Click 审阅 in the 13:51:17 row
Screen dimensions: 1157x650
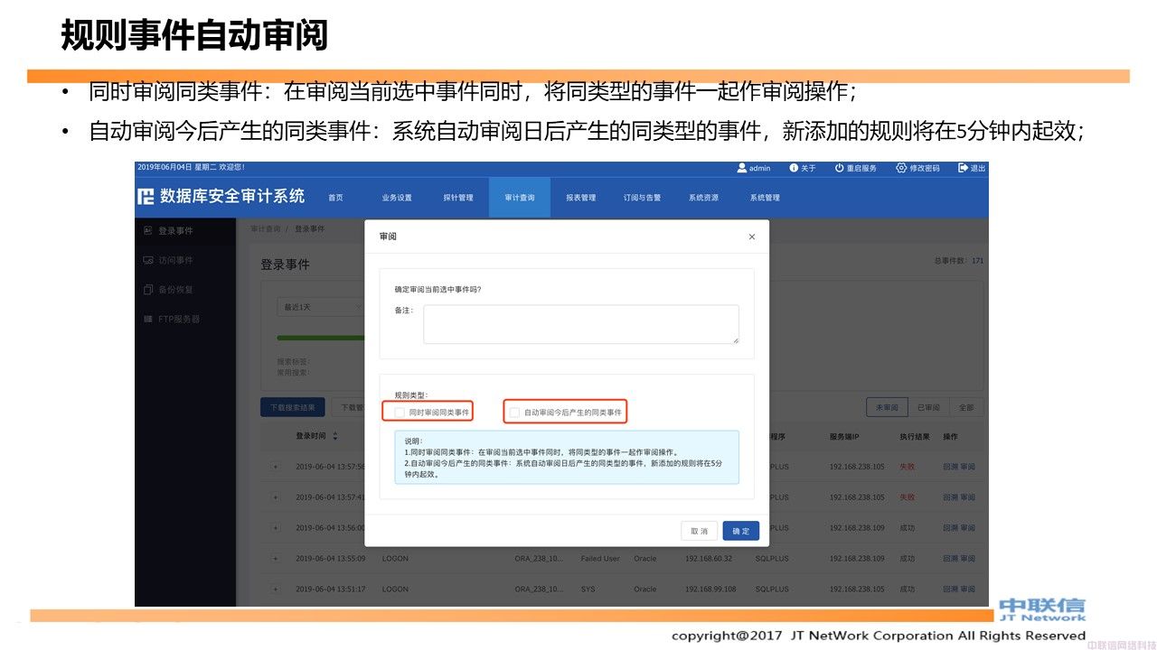[968, 590]
